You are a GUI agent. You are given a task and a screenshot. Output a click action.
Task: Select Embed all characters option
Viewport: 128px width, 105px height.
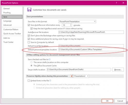click(34, 88)
